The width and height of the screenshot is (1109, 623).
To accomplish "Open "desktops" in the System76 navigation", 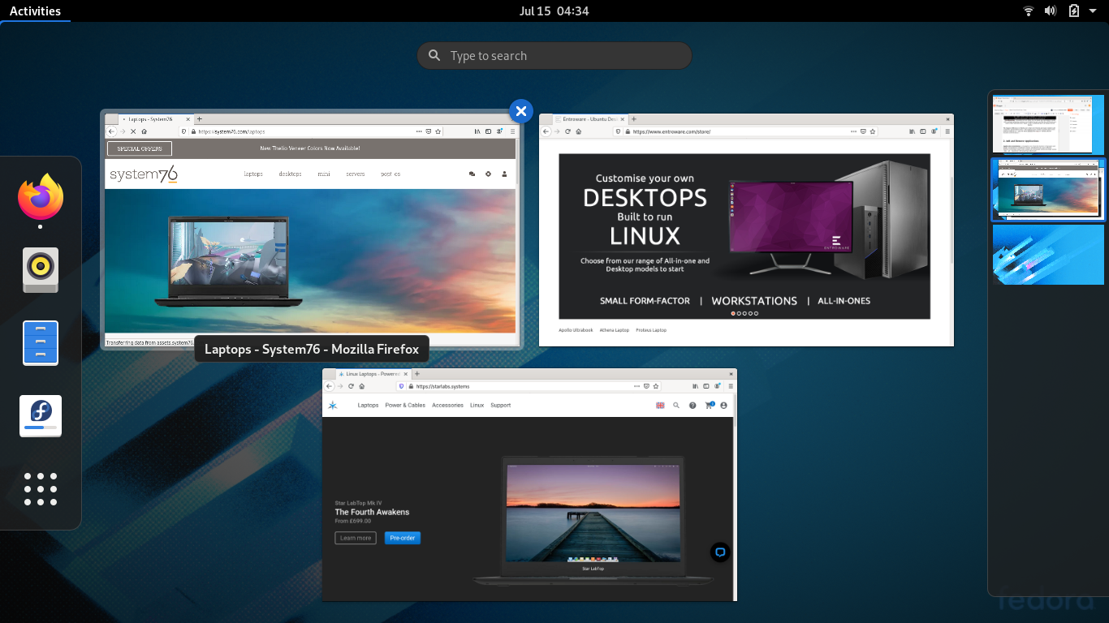I will coord(290,174).
